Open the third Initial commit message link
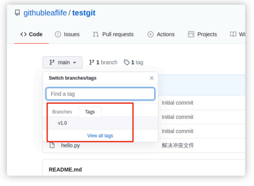This screenshot has height=186, width=254. 177,131
